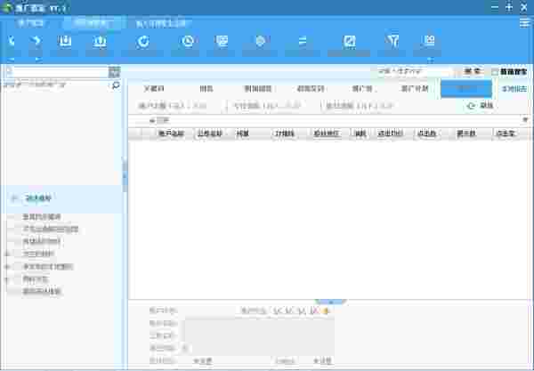
Task: Tick the checkbox right of the search button
Action: [x=495, y=72]
